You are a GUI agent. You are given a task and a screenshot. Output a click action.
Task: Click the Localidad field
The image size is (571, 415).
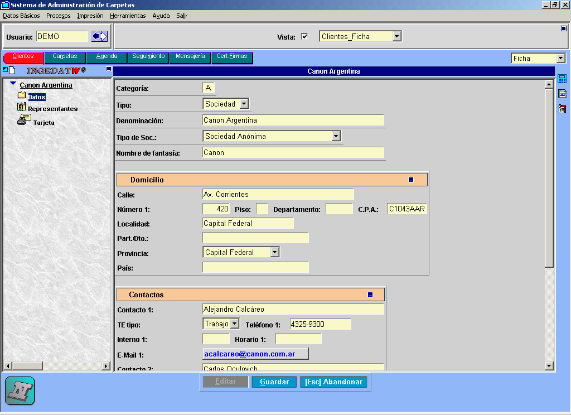tap(248, 223)
